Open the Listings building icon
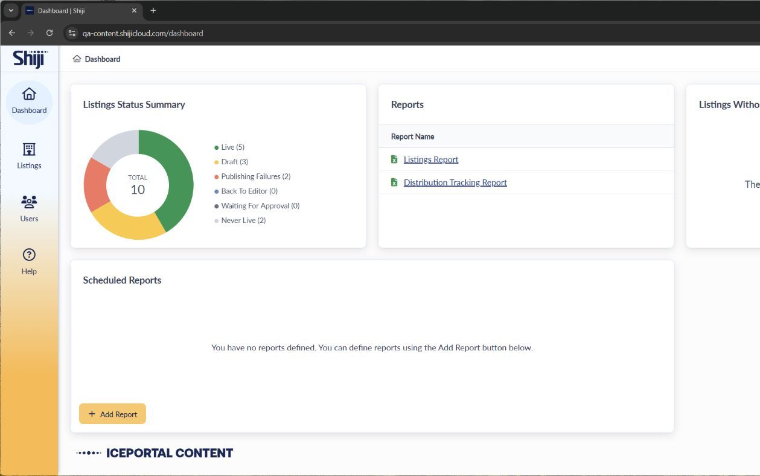The image size is (760, 476). pos(29,149)
